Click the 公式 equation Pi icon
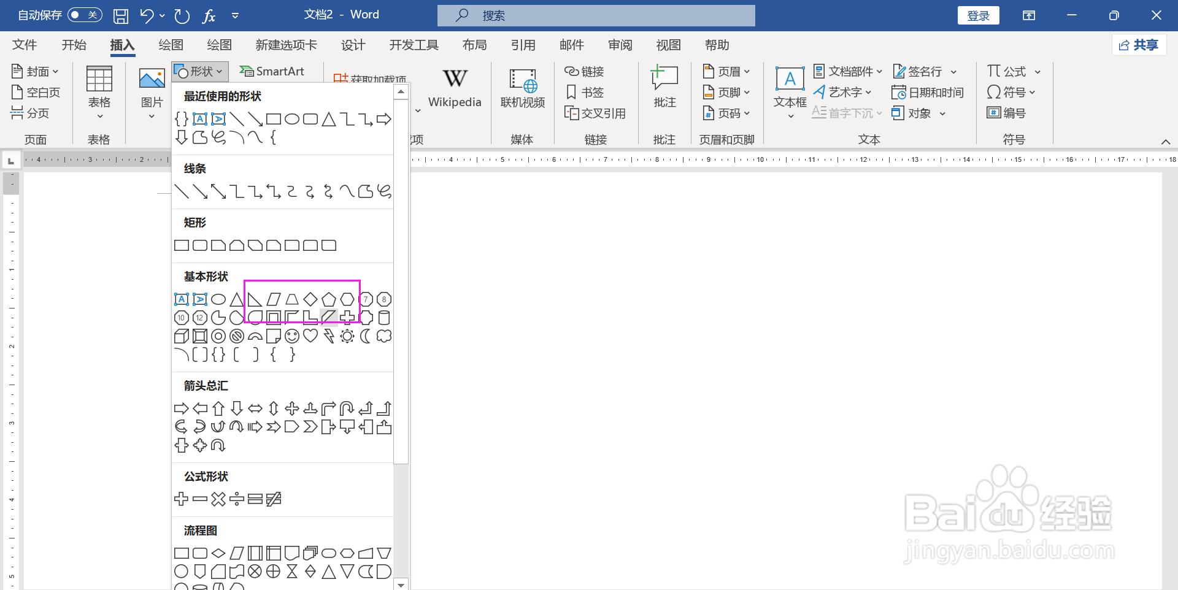 point(994,71)
